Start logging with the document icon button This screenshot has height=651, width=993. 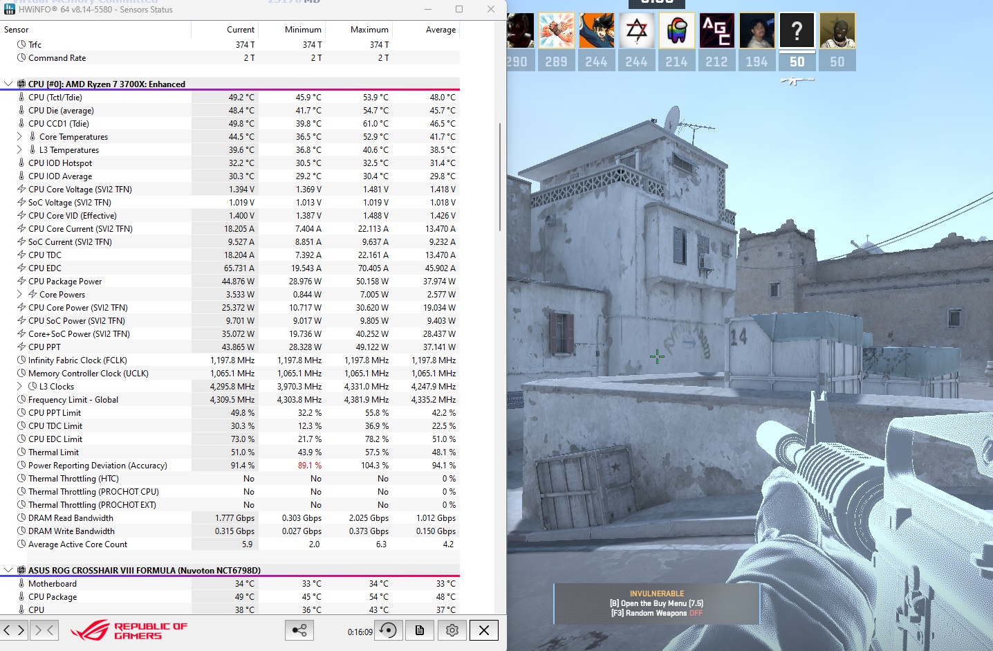[420, 630]
